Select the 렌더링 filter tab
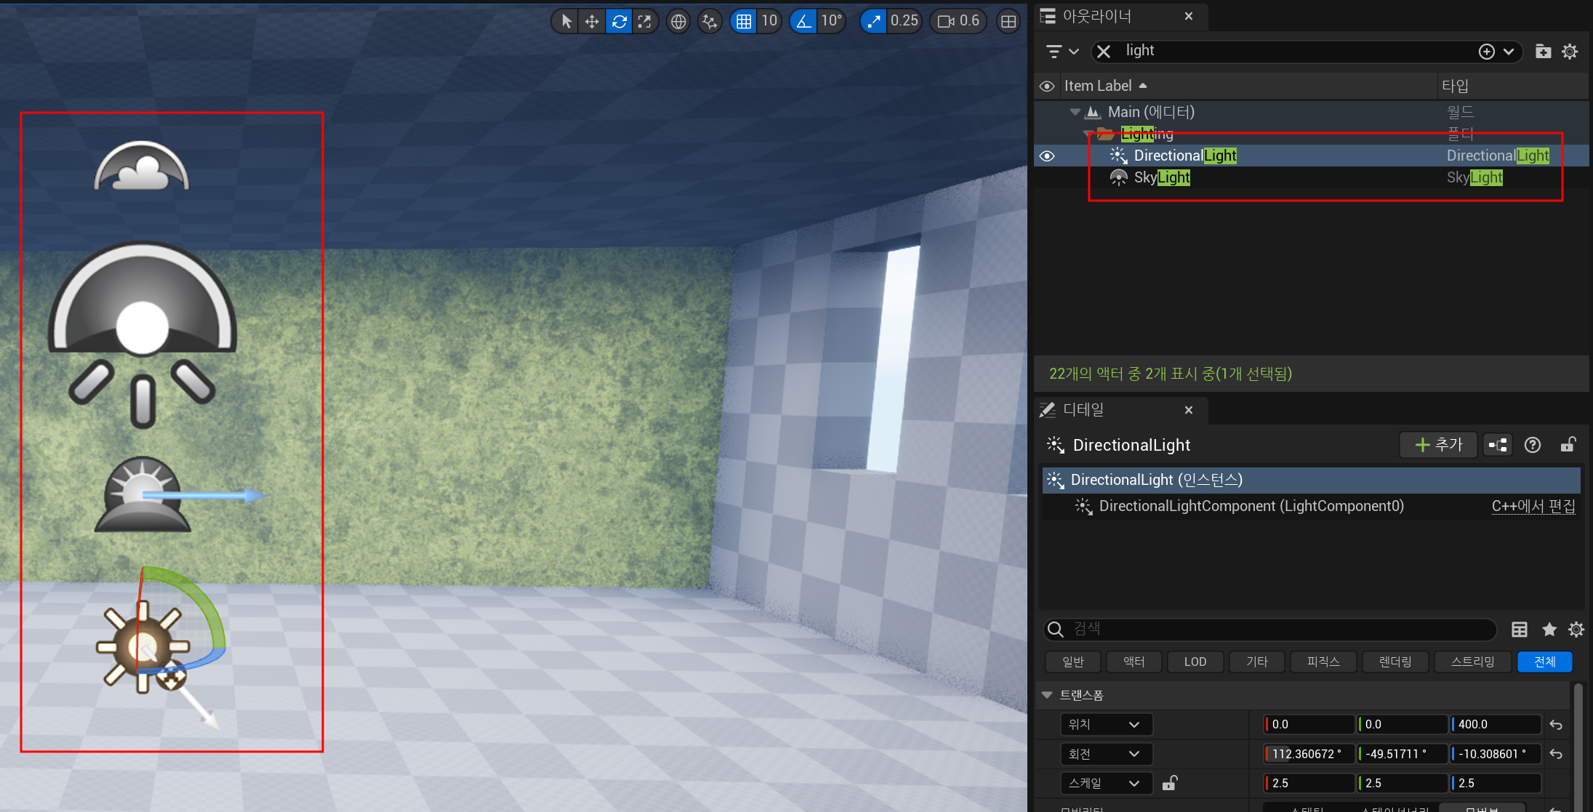1593x812 pixels. (x=1395, y=662)
